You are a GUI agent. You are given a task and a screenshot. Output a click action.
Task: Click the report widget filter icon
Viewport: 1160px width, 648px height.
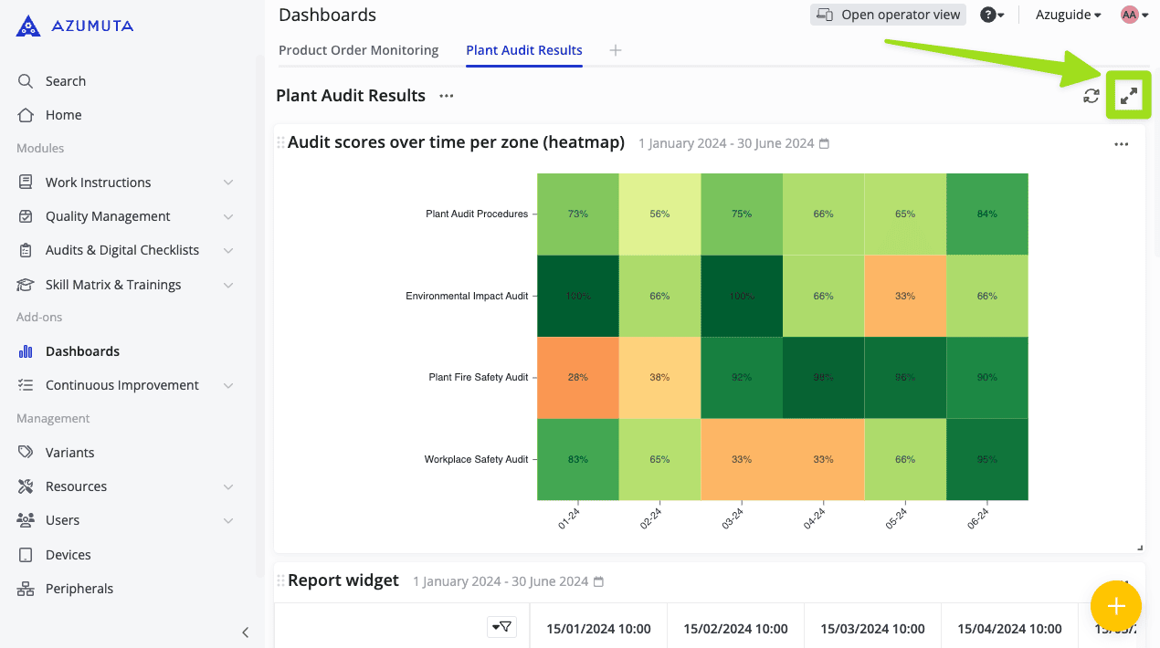tap(501, 626)
